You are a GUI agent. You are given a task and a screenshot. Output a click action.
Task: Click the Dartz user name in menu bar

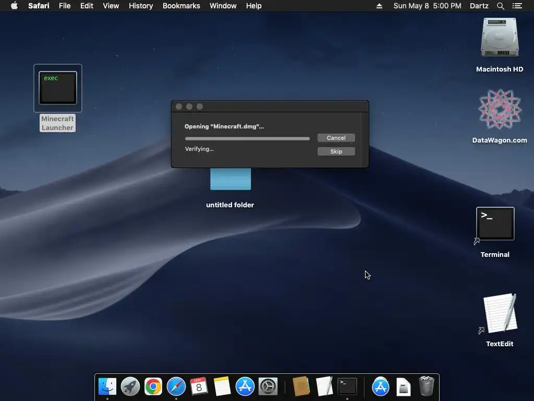click(479, 6)
